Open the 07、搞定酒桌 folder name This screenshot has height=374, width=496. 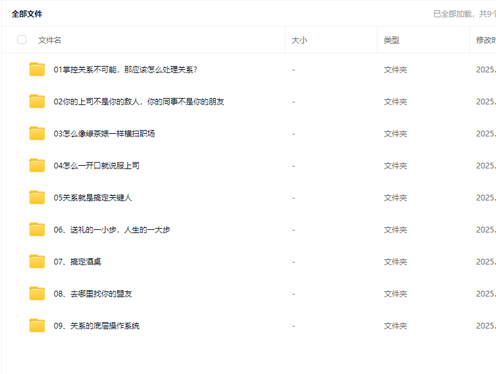(77, 261)
